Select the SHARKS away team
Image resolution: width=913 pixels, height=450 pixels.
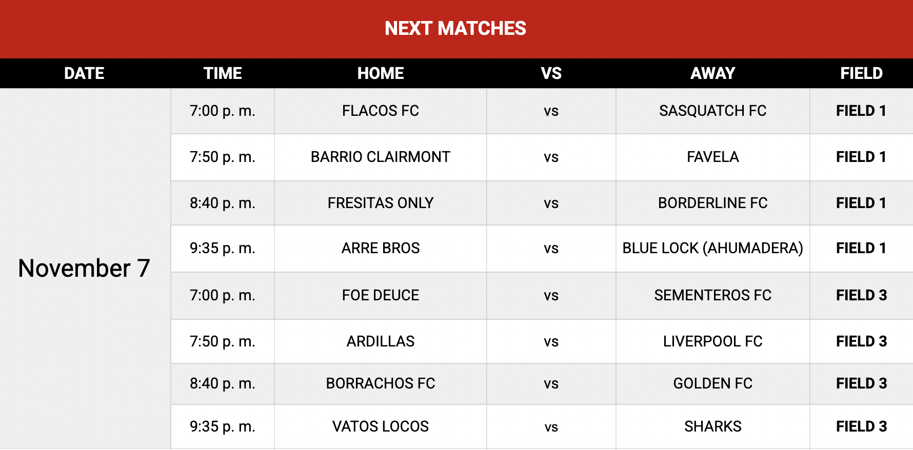712,426
